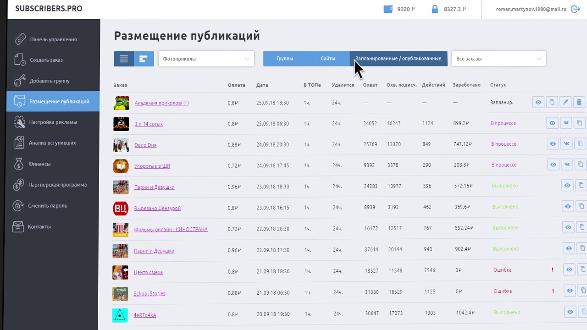Open Размещение публикаций in the sidebar
This screenshot has height=330, width=587.
(53, 101)
